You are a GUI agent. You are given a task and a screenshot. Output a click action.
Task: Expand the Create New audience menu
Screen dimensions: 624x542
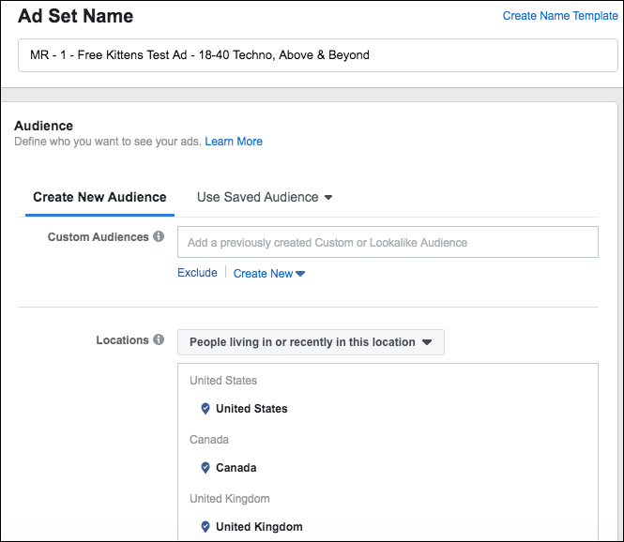click(x=269, y=274)
